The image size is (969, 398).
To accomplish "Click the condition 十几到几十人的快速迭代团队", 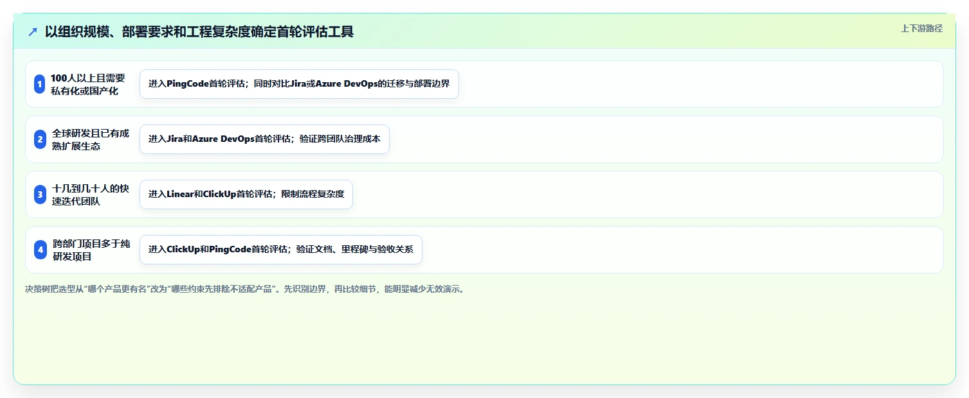I will [x=90, y=195].
